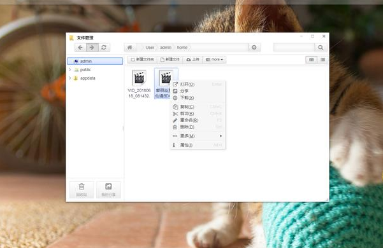The image size is (383, 248).
Task: Click the forward navigation arrow
Action: 92,48
